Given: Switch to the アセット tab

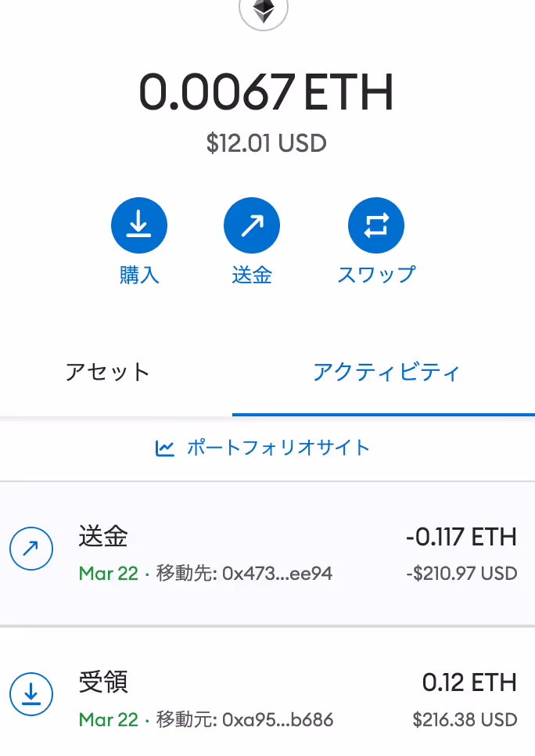Looking at the screenshot, I should point(107,372).
